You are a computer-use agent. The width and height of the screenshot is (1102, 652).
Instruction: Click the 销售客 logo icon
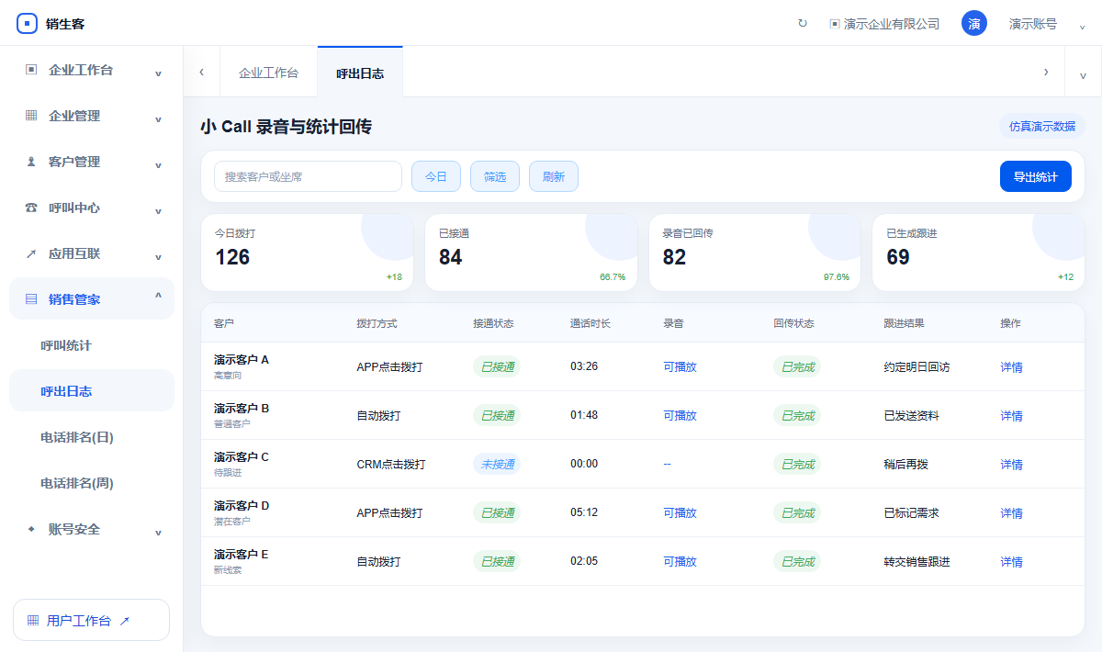coord(28,24)
